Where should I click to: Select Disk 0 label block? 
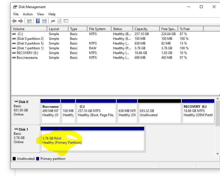25,111
